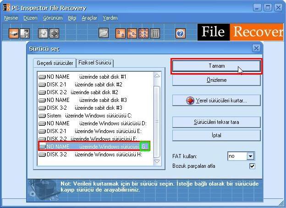Click the drive list scroll down arrow
The height and width of the screenshot is (208, 286).
157,161
